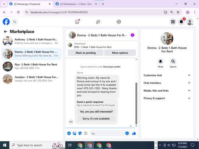Screen dimensions: 199x149
Task: Open View buyer profile link
Action: pos(112,67)
